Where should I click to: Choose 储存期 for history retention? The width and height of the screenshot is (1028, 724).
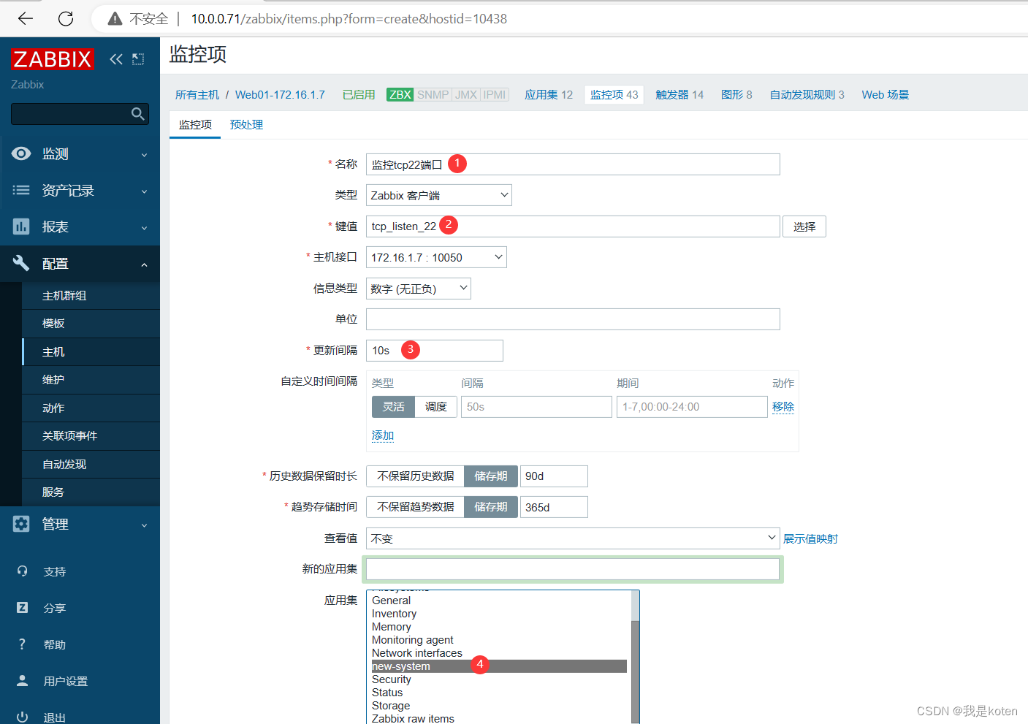click(x=491, y=476)
